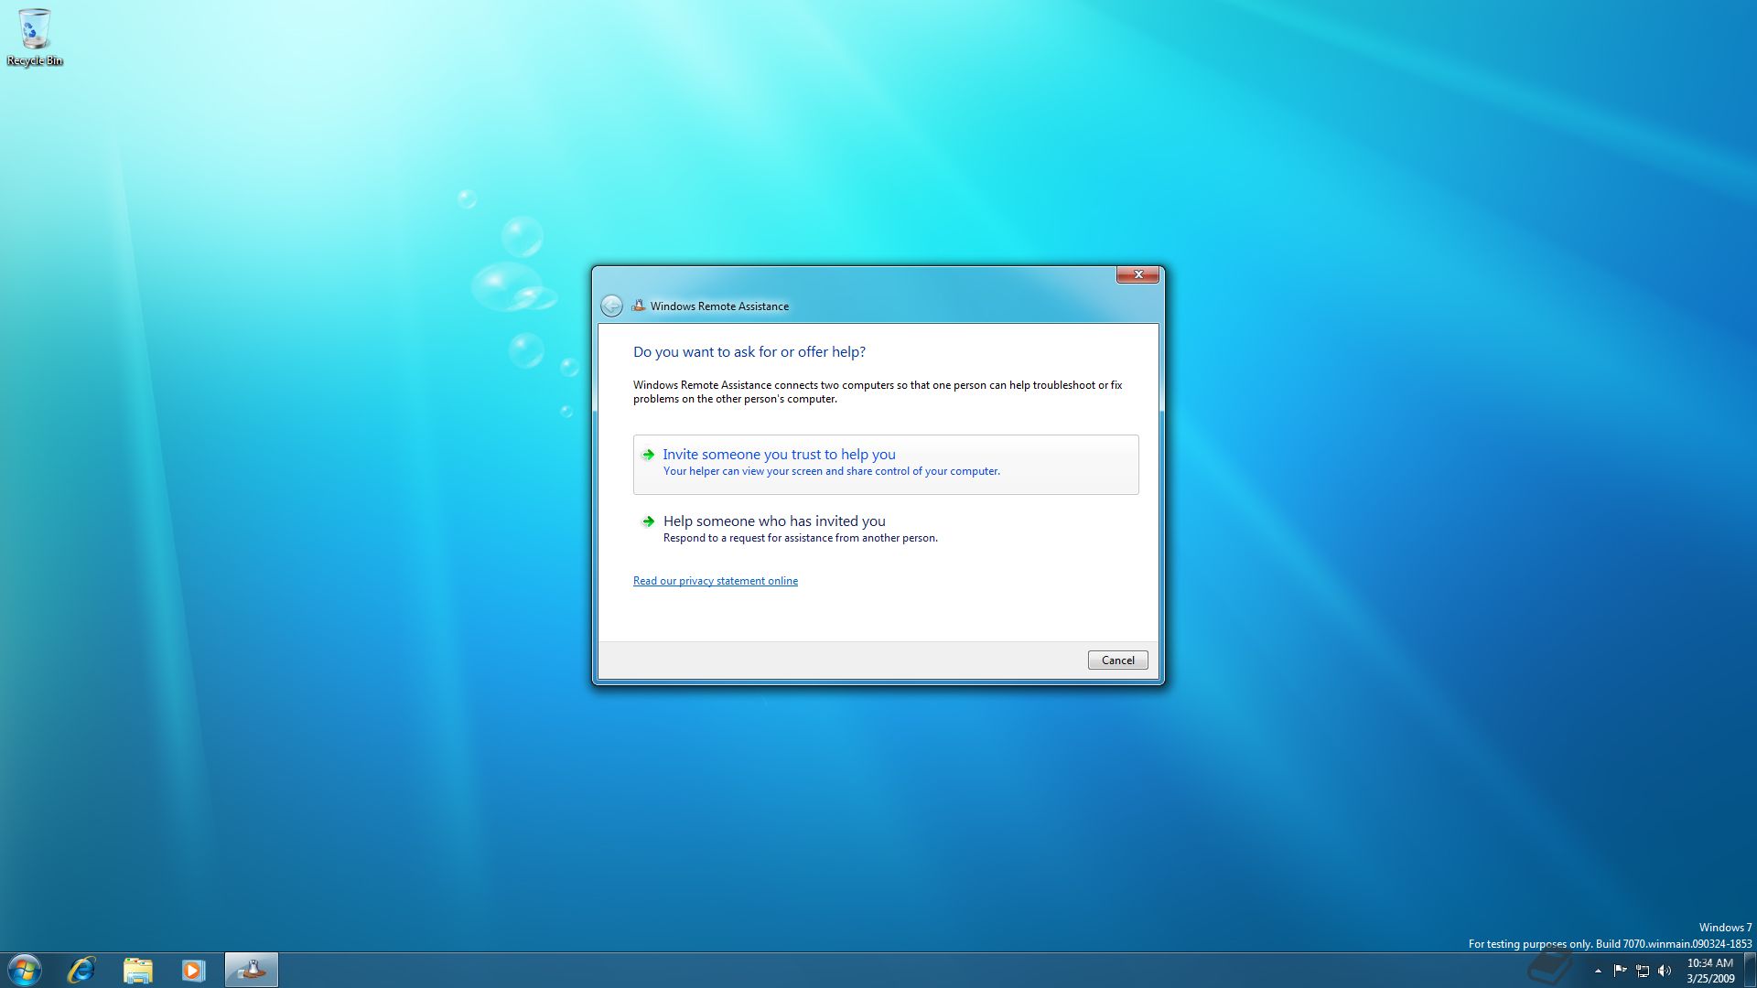Click the Show desktop button

[x=1750, y=970]
